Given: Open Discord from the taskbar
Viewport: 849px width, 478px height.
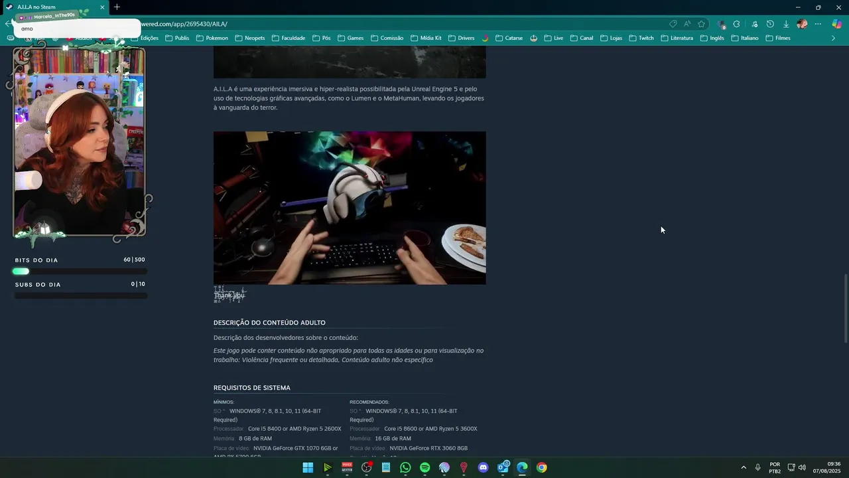Looking at the screenshot, I should (483, 467).
